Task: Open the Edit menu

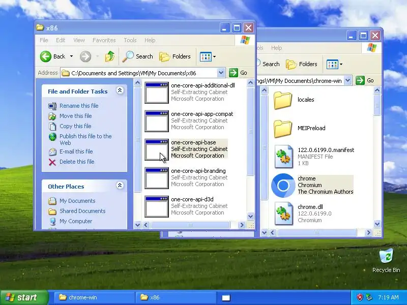Action: 61,40
